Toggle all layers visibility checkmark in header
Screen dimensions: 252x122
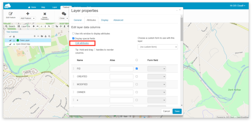click(x=10, y=37)
